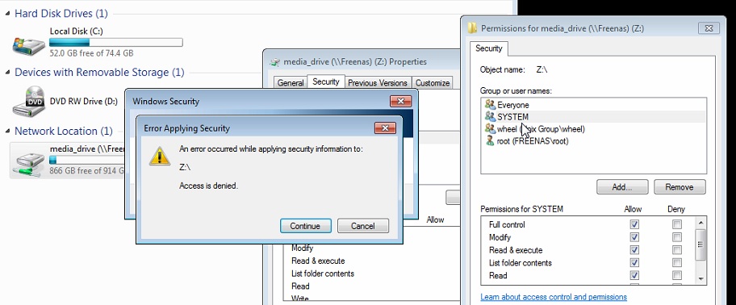736x305 pixels.
Task: Click the warning icon in error dialog
Action: (x=160, y=157)
